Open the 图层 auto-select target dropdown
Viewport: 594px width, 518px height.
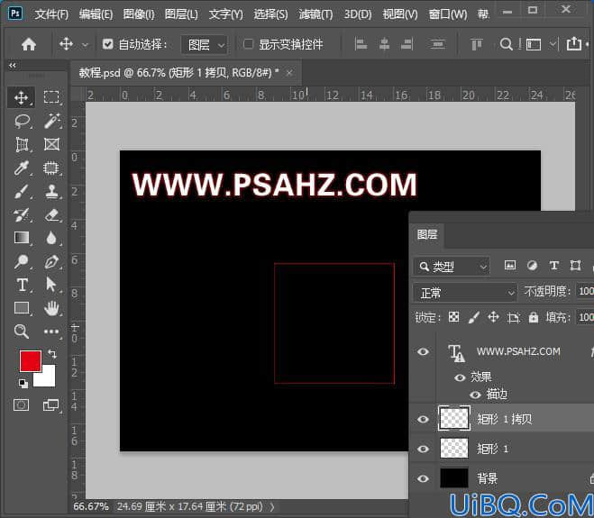point(205,45)
